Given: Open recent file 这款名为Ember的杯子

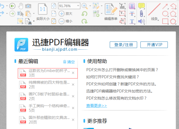Looking at the screenshot, I should click(x=48, y=73).
